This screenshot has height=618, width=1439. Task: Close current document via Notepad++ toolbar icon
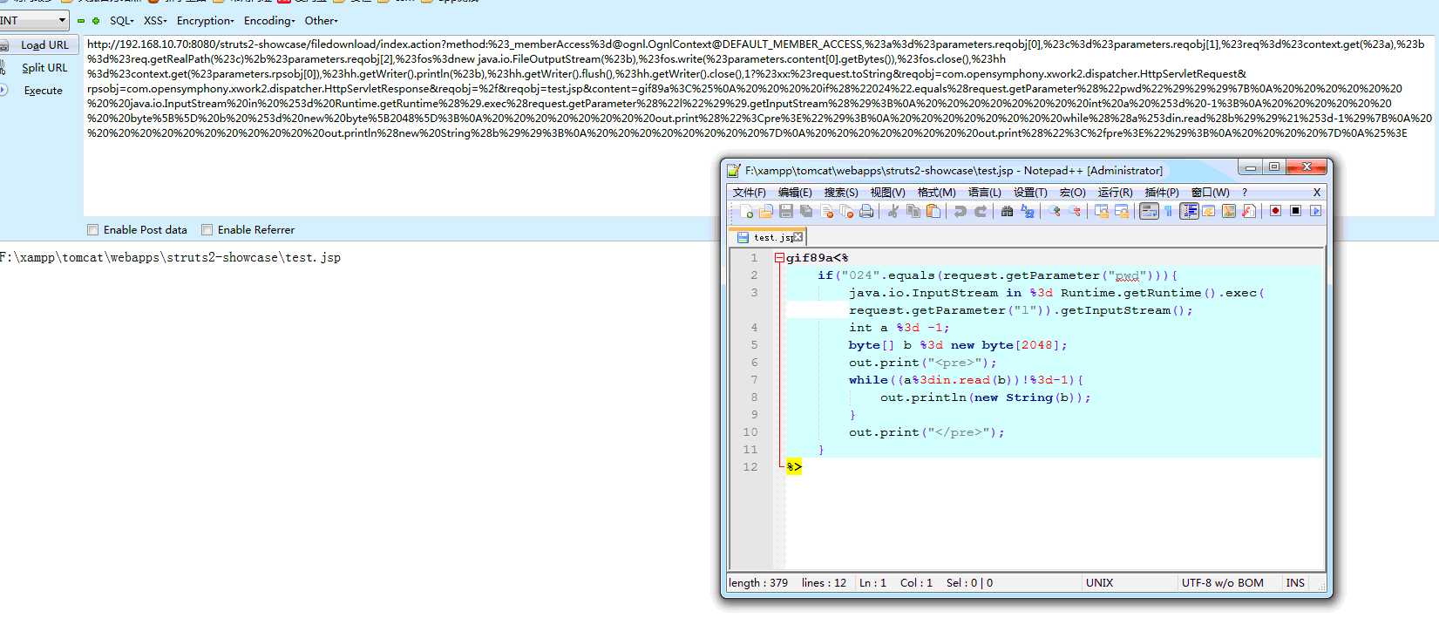coord(826,211)
